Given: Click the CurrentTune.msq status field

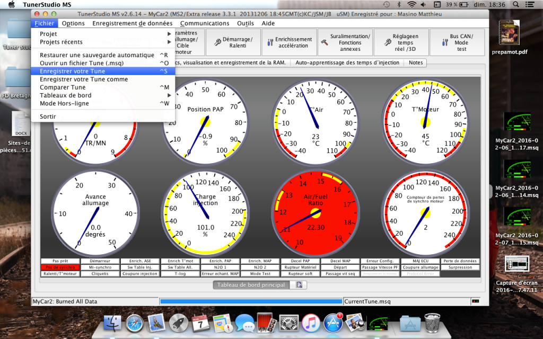Looking at the screenshot, I should (407, 301).
